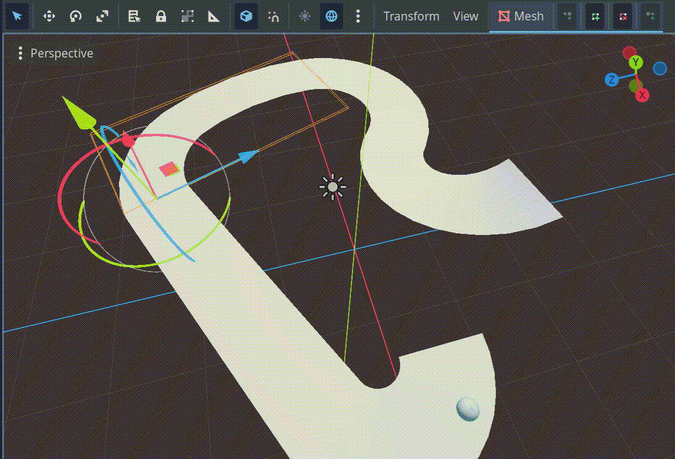The height and width of the screenshot is (459, 675).
Task: Toggle Use Local Space cube button
Action: 246,16
